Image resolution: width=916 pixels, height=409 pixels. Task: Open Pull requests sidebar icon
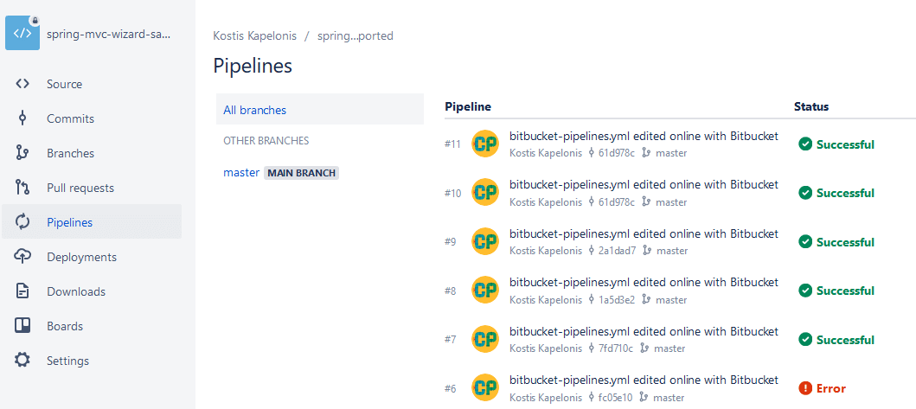22,188
